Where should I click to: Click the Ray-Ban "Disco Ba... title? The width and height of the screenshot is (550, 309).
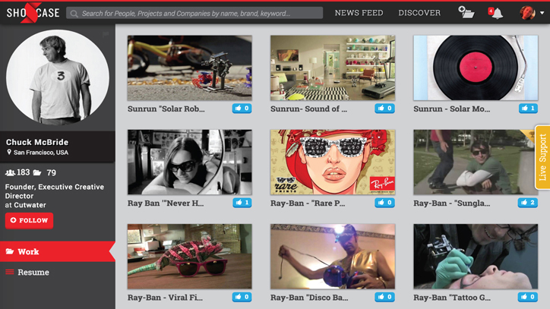coord(309,298)
